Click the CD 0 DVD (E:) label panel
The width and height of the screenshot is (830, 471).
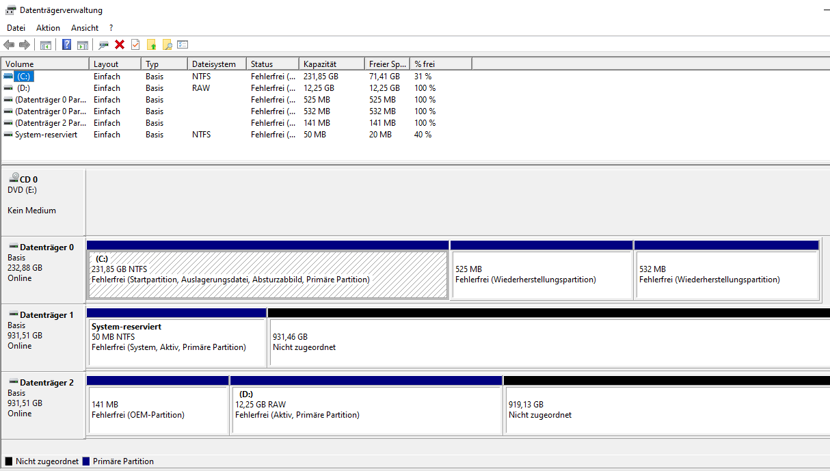(43, 202)
